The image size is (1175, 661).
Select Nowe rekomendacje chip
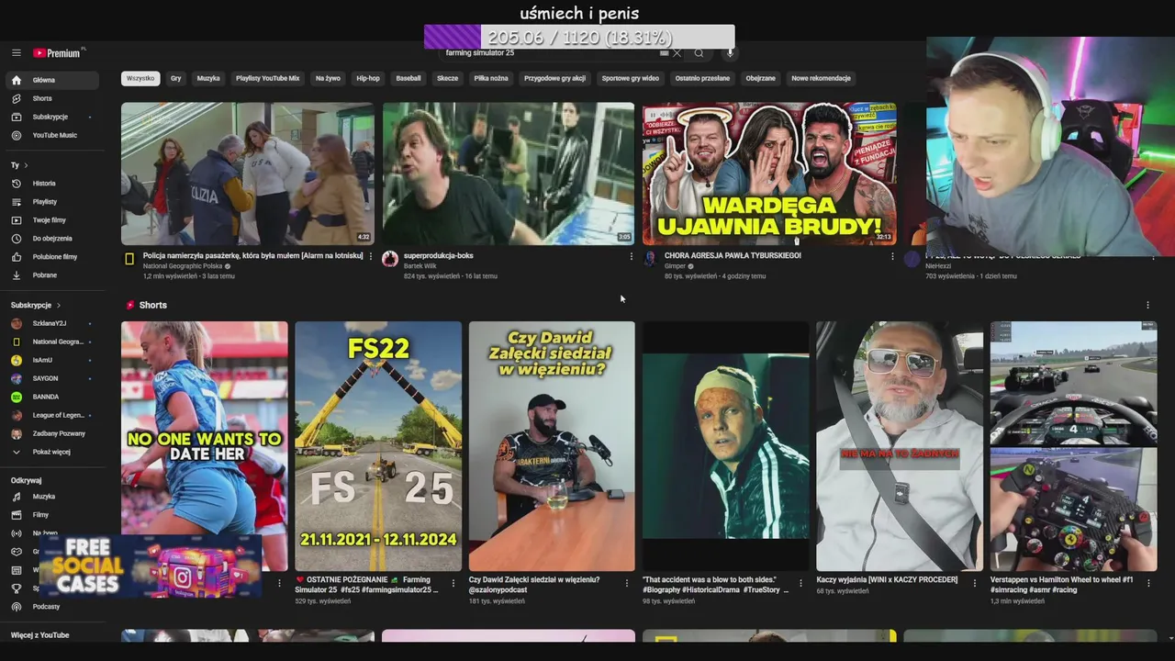tap(822, 78)
